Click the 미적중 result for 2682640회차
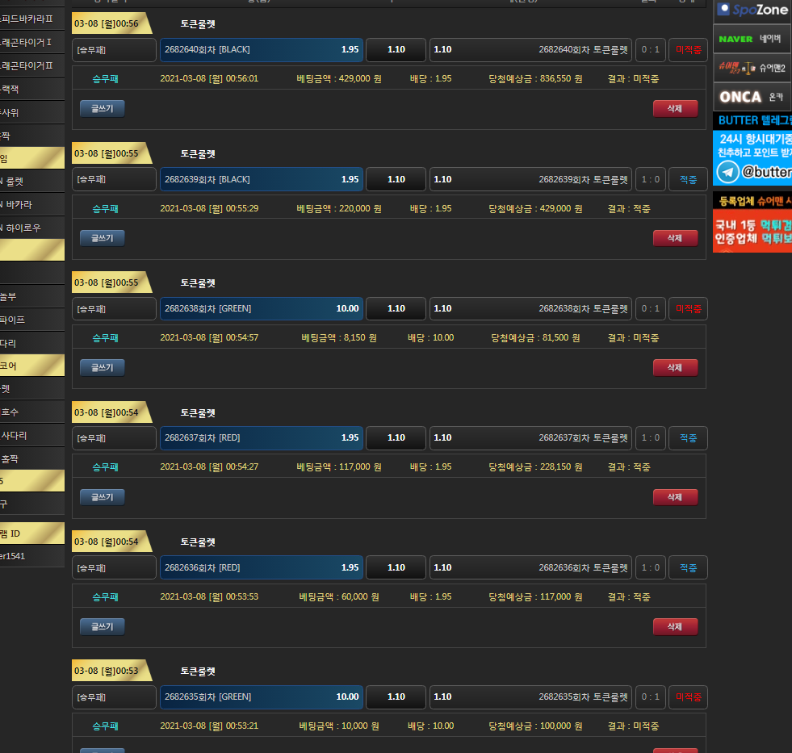The width and height of the screenshot is (792, 753). click(688, 50)
